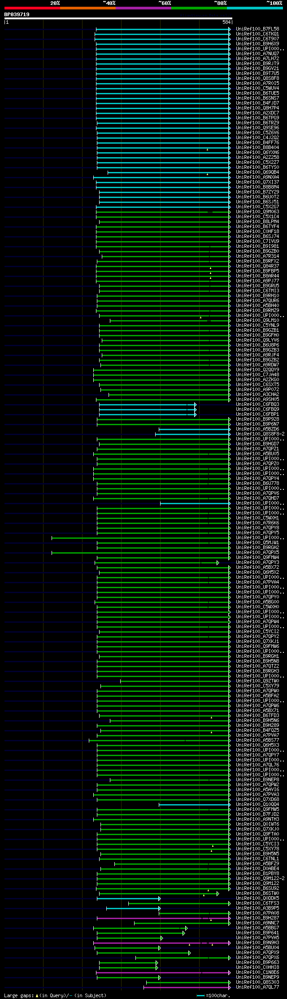
Task: Open hit UniRef100_A7LH72
Action: coord(257,59)
